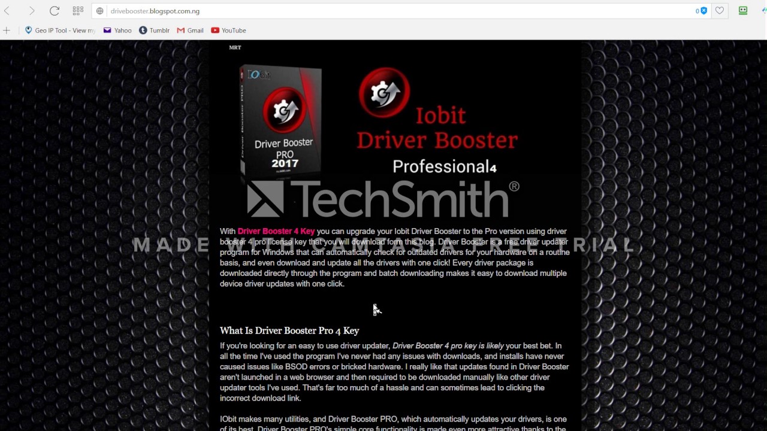Click the MRT text above the banner
The height and width of the screenshot is (431, 767).
click(x=235, y=47)
